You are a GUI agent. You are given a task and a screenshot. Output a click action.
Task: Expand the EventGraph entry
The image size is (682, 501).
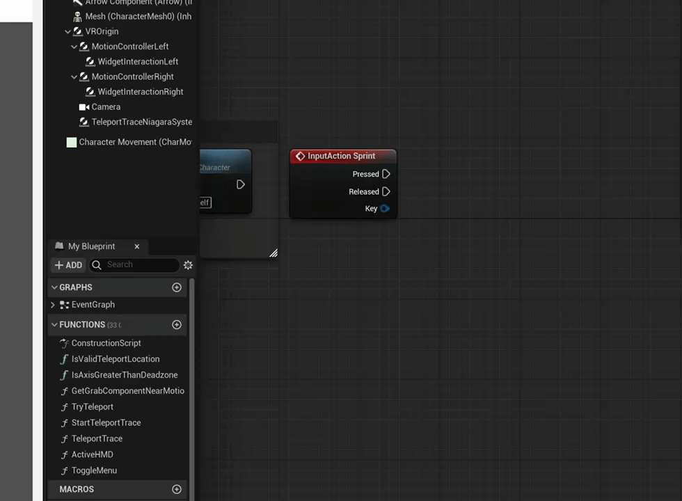[52, 304]
